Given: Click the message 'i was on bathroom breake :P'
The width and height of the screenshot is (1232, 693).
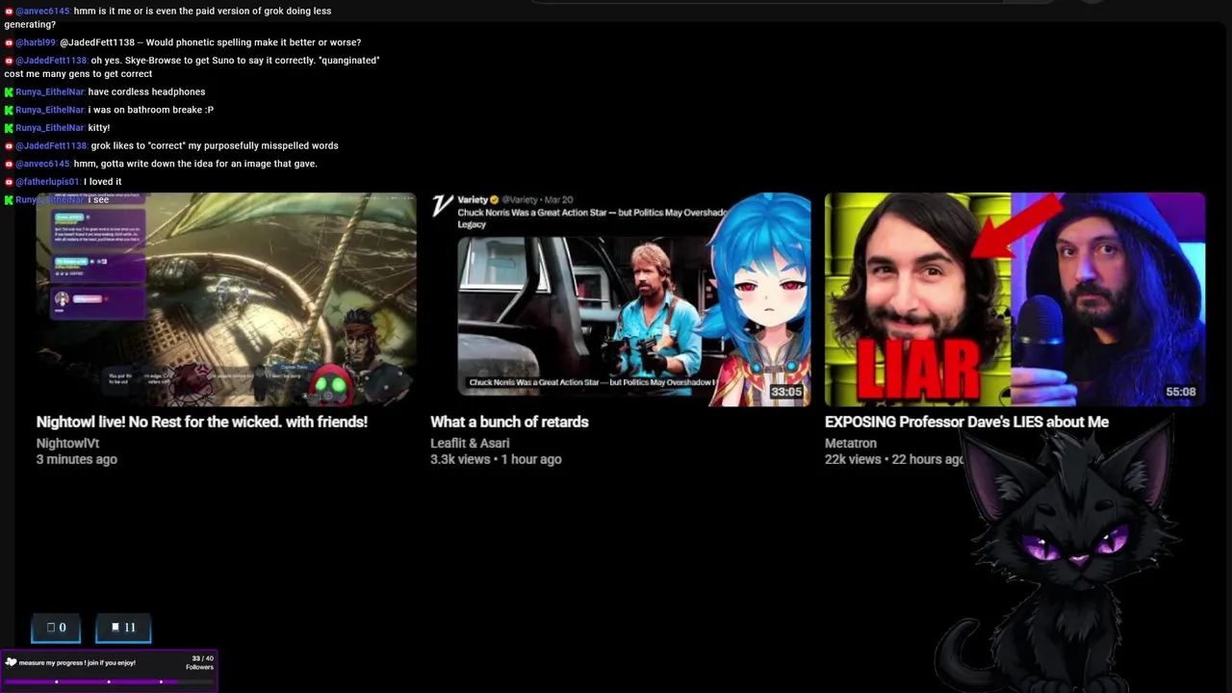Looking at the screenshot, I should [x=150, y=110].
